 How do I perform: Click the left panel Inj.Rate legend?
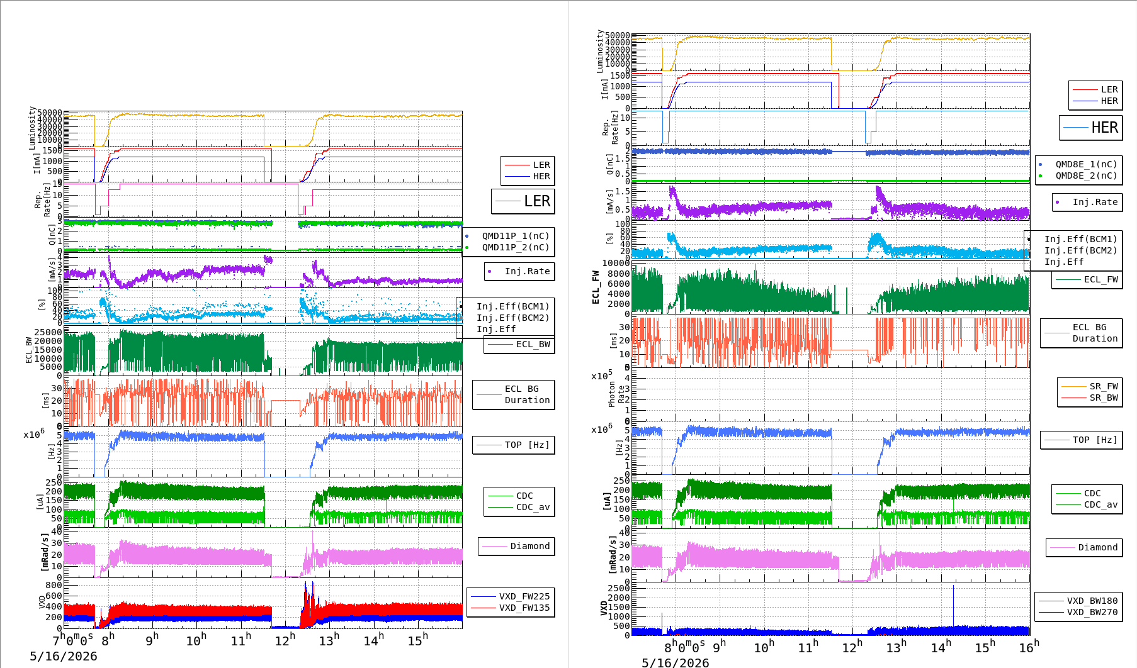[519, 271]
